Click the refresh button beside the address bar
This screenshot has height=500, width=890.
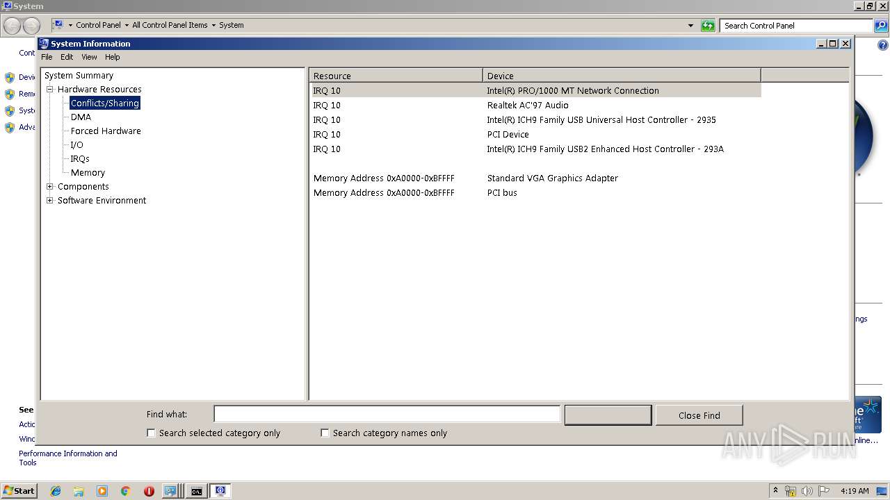pyautogui.click(x=708, y=26)
